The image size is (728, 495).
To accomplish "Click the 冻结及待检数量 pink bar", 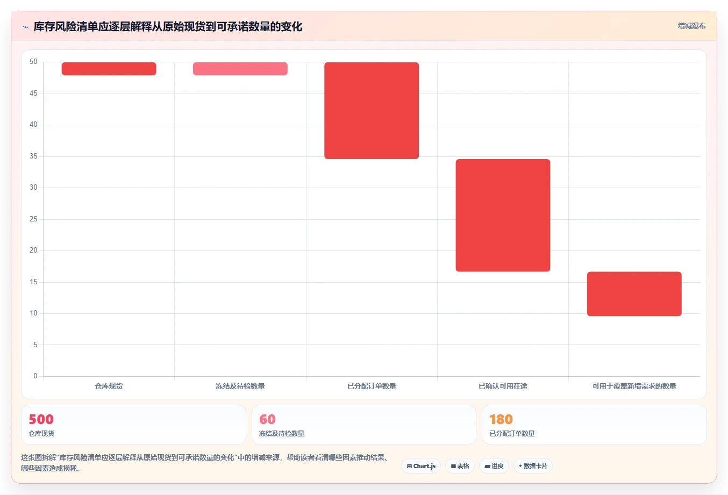I will pos(240,69).
